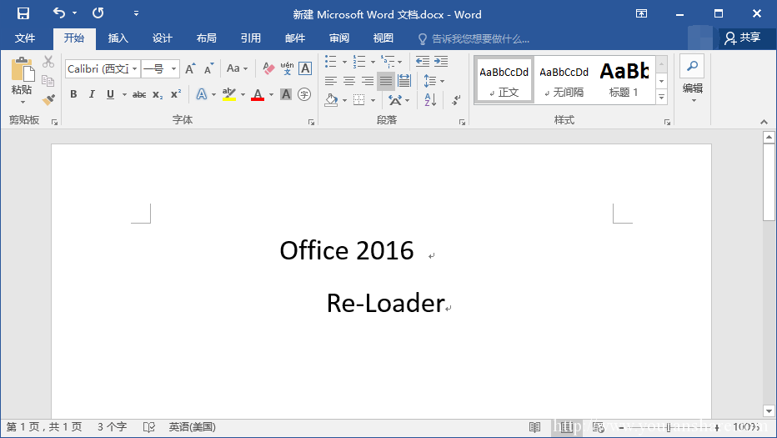Open multilevel list icon
Viewport: 777px width, 438px height.
point(388,62)
